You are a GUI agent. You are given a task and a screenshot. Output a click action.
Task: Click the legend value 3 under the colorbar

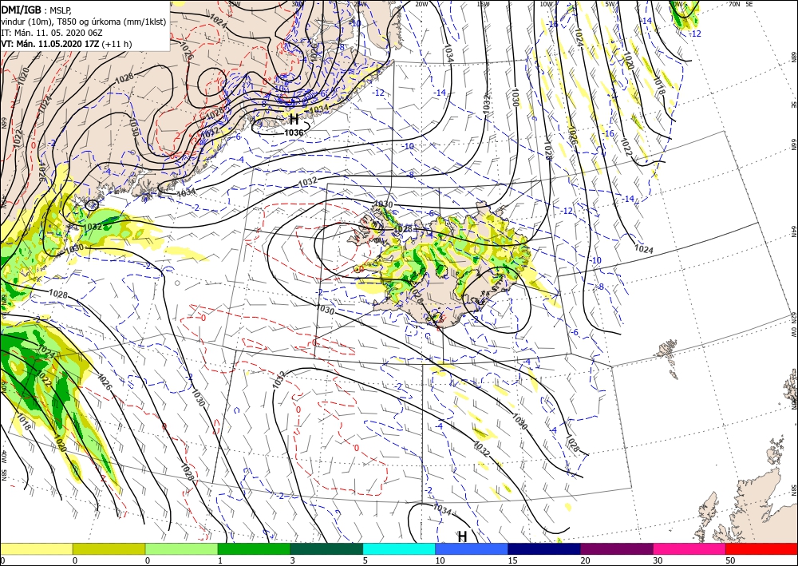(292, 561)
